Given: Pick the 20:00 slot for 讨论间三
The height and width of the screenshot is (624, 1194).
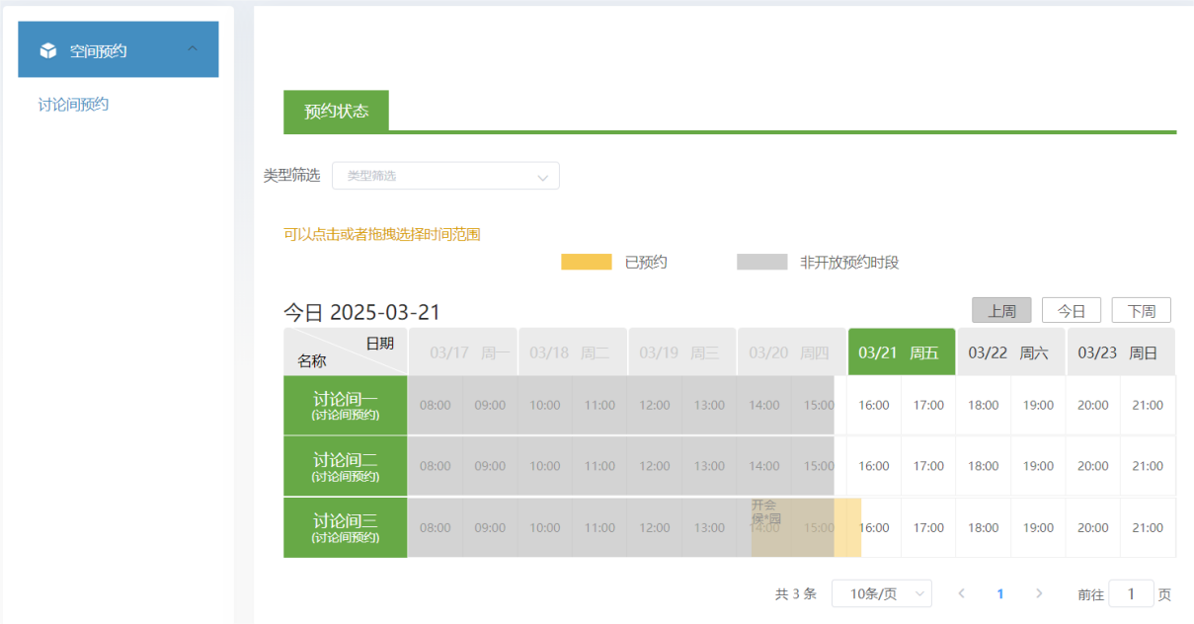Looking at the screenshot, I should (x=1092, y=528).
